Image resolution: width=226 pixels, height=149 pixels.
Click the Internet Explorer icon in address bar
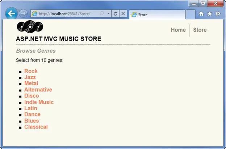pos(34,14)
